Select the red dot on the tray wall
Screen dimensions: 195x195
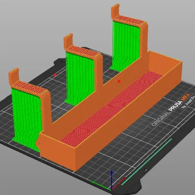point(119,81)
